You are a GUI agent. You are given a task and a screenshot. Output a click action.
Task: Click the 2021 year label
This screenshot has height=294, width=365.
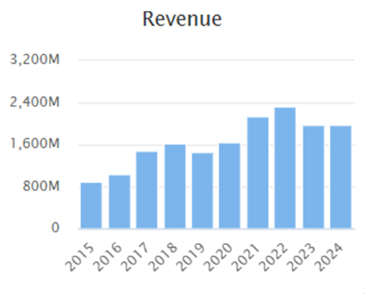246,257
